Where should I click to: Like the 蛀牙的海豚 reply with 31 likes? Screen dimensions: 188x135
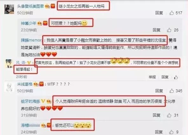point(169,115)
